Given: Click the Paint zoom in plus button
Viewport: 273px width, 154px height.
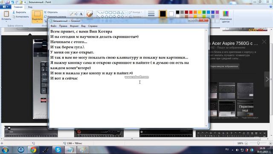Looking at the screenshot, I should click(270, 143).
